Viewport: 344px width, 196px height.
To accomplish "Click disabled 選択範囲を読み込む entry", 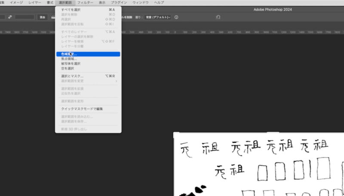I will (x=88, y=116).
